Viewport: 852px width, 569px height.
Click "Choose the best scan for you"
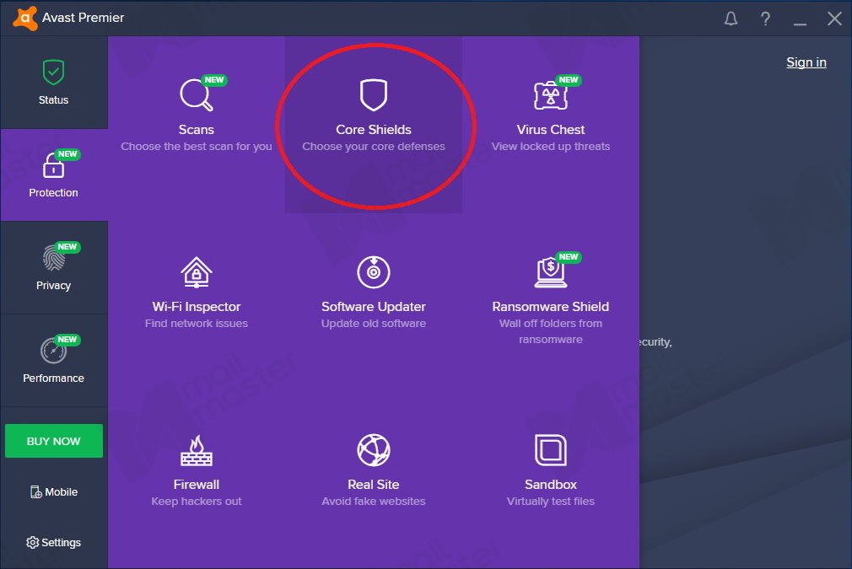click(x=197, y=147)
